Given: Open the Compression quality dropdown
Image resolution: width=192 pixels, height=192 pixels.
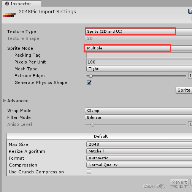Looking at the screenshot, I should tap(139, 165).
